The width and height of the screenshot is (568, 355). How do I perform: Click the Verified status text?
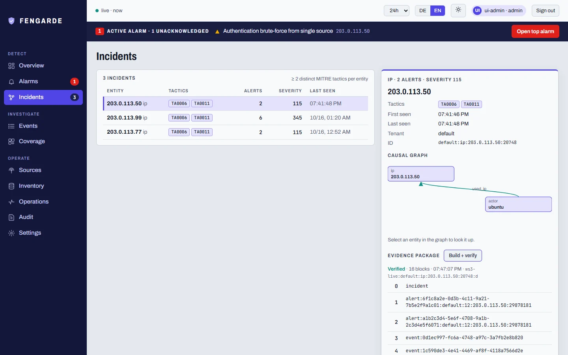coord(396,269)
